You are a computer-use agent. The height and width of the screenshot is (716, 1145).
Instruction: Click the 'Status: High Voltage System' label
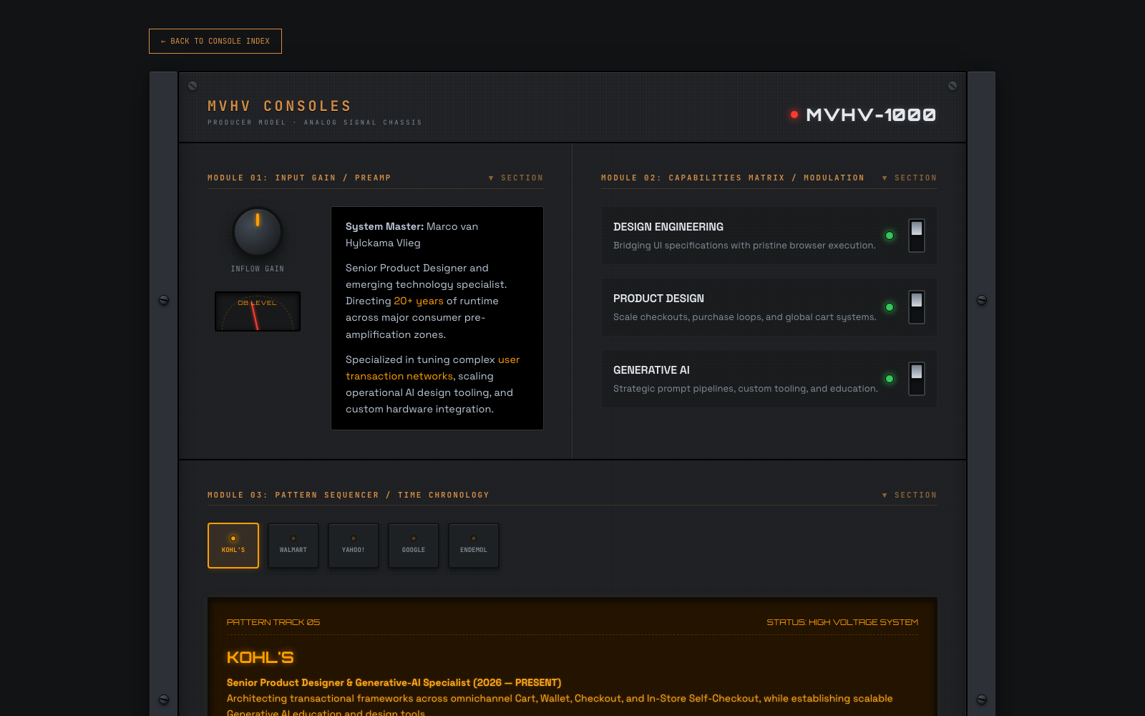point(842,622)
